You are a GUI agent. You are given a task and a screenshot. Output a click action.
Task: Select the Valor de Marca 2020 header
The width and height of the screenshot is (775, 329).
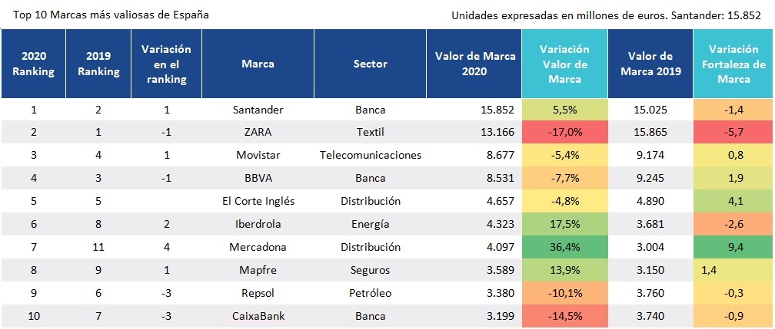click(473, 64)
